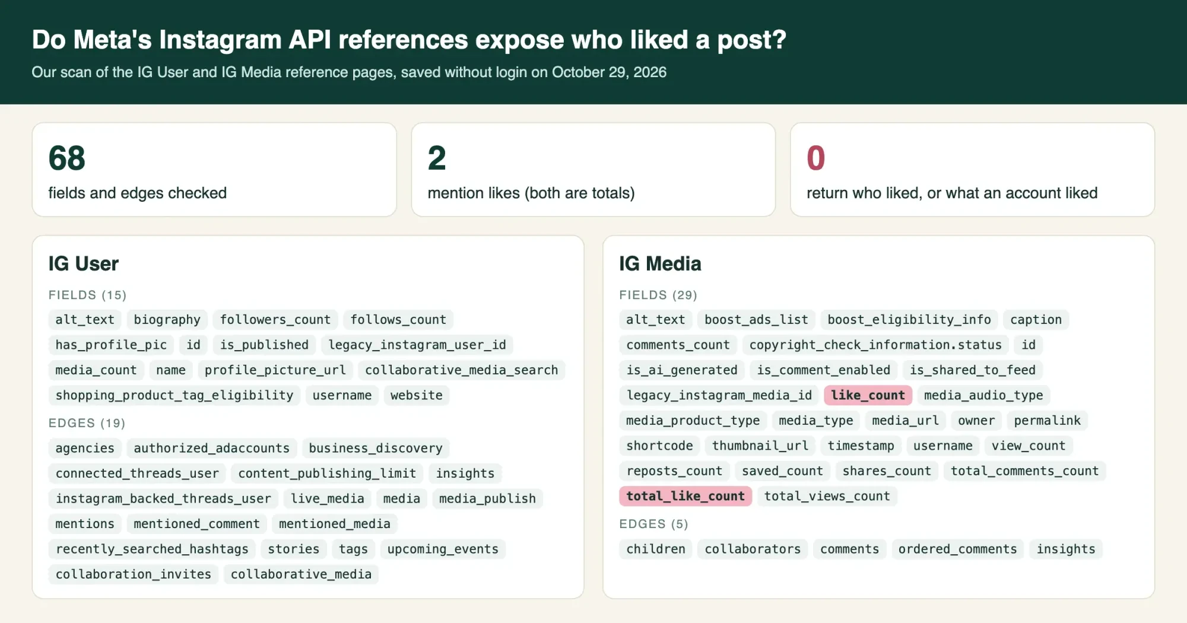Select connected_threads_user chip
This screenshot has width=1187, height=623.
tap(137, 473)
